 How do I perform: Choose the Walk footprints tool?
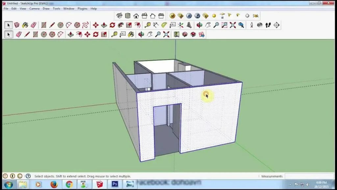(x=268, y=25)
